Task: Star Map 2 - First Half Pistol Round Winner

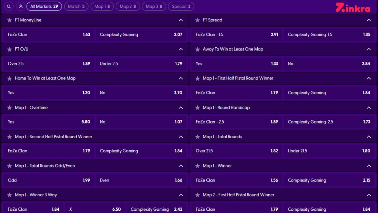Action: click(197, 195)
